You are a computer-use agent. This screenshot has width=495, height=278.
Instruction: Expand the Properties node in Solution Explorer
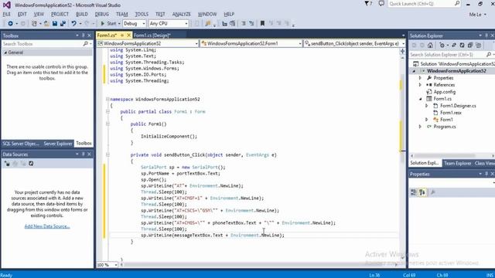click(x=420, y=78)
